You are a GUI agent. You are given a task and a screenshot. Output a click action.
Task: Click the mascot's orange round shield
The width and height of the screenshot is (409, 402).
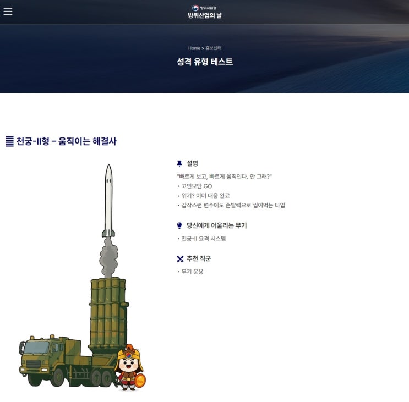click(x=140, y=381)
